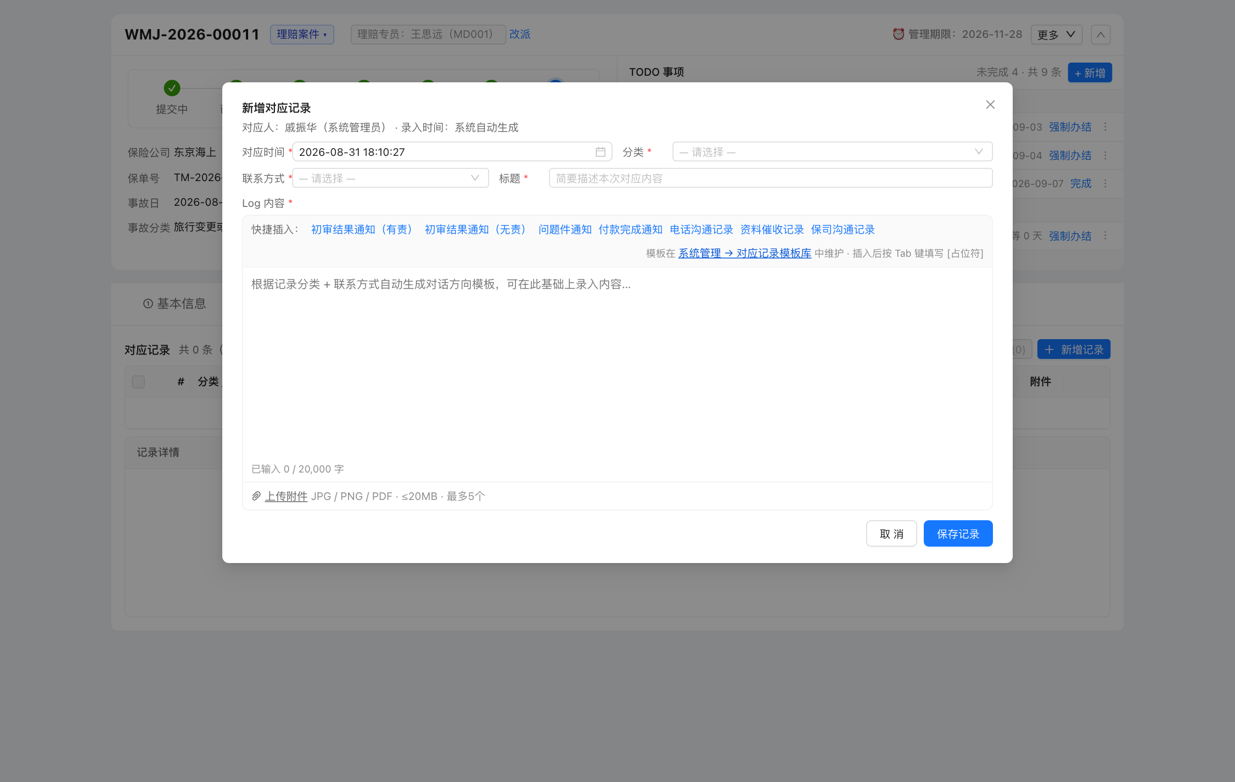Click 强制办结 on the 09-04 row
The height and width of the screenshot is (782, 1235).
pos(1070,155)
